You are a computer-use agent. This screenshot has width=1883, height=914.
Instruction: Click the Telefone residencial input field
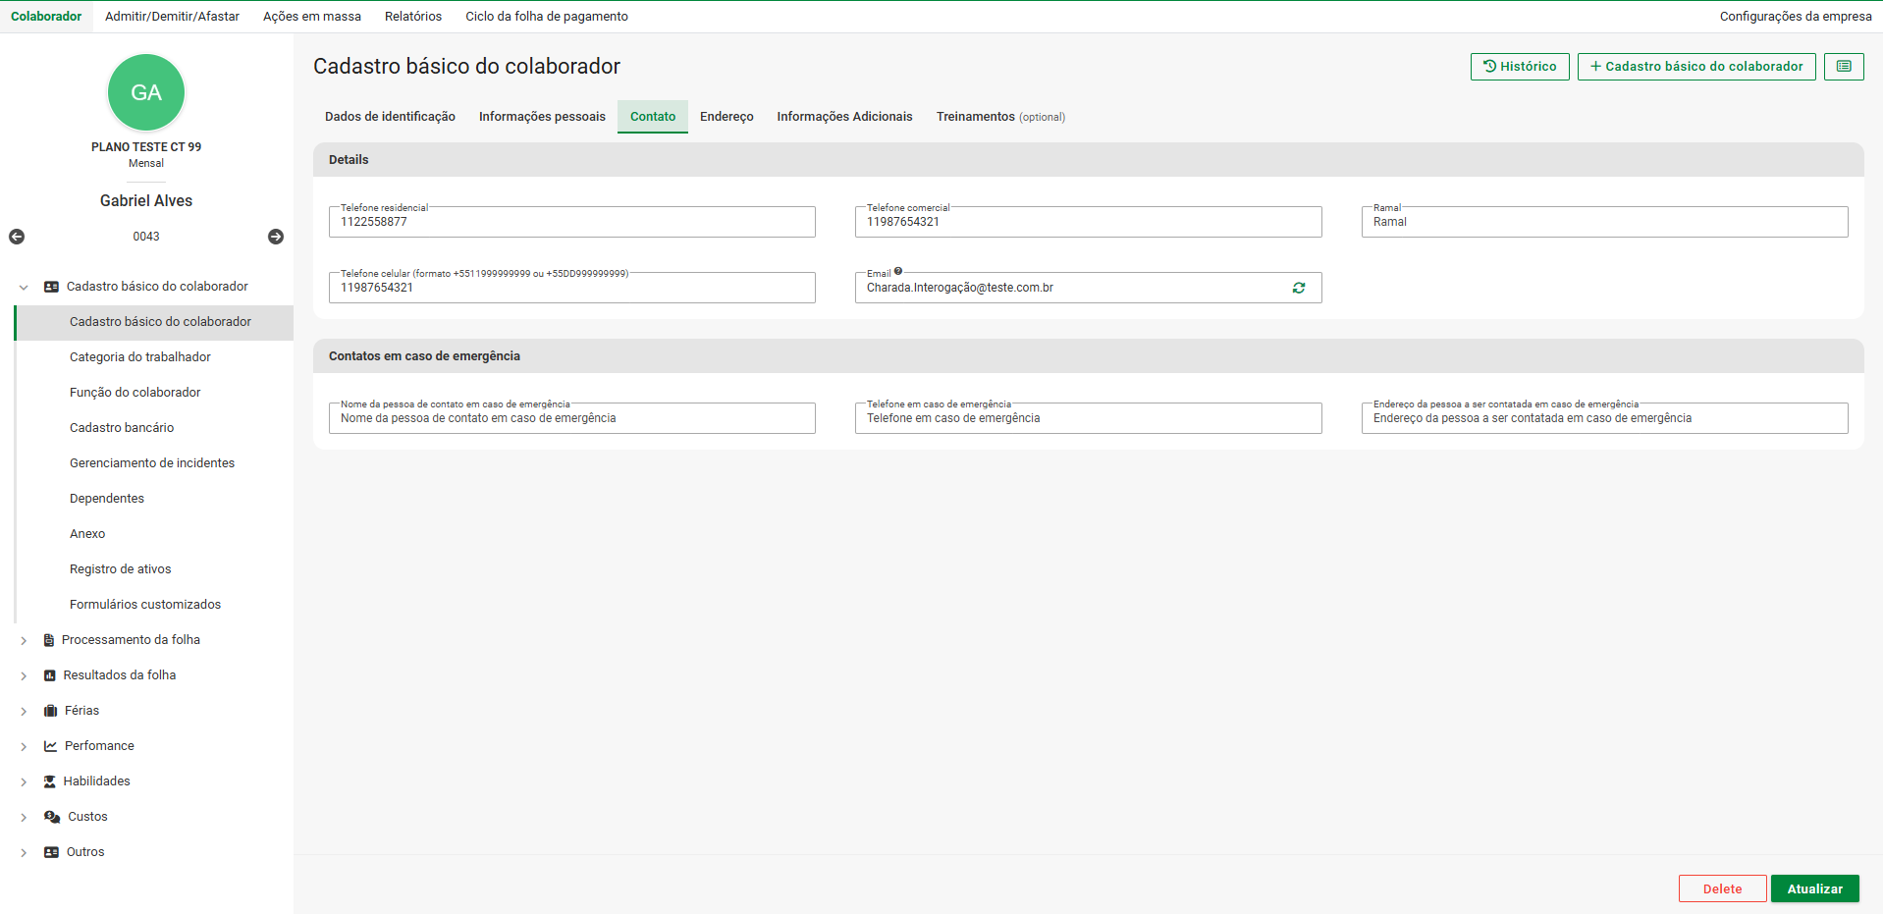click(x=571, y=222)
